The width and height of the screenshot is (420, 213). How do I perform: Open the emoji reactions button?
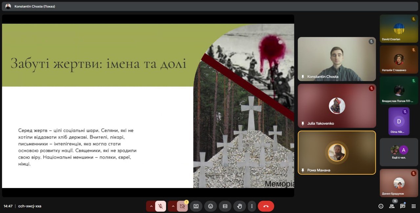tap(211, 206)
